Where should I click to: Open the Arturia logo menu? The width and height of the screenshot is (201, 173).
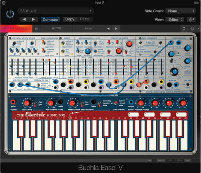coord(5,28)
